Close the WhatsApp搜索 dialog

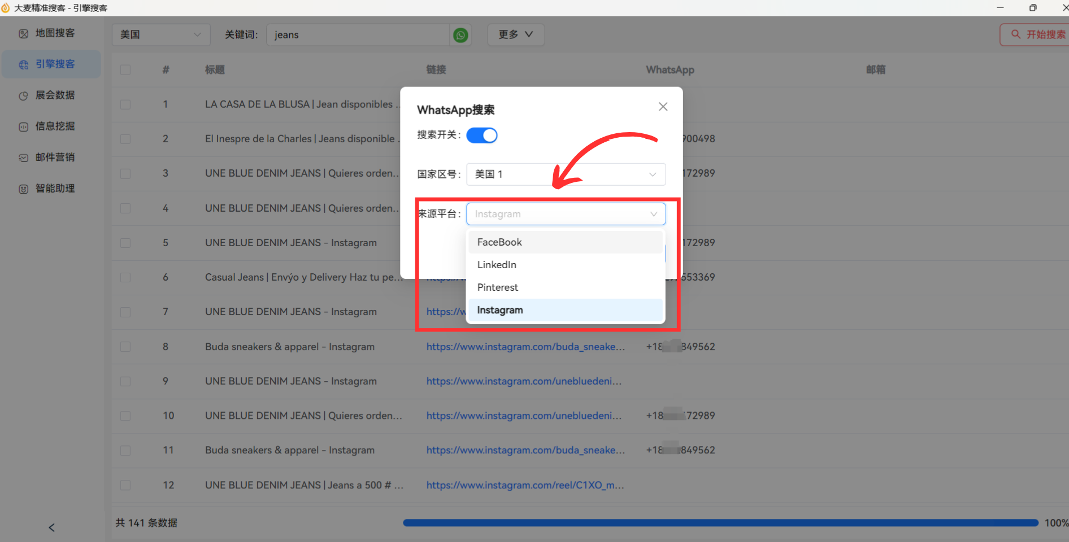tap(663, 107)
